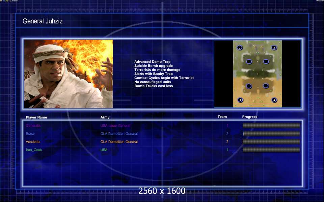Click team number for Boner
The image size is (324, 202).
click(x=227, y=134)
